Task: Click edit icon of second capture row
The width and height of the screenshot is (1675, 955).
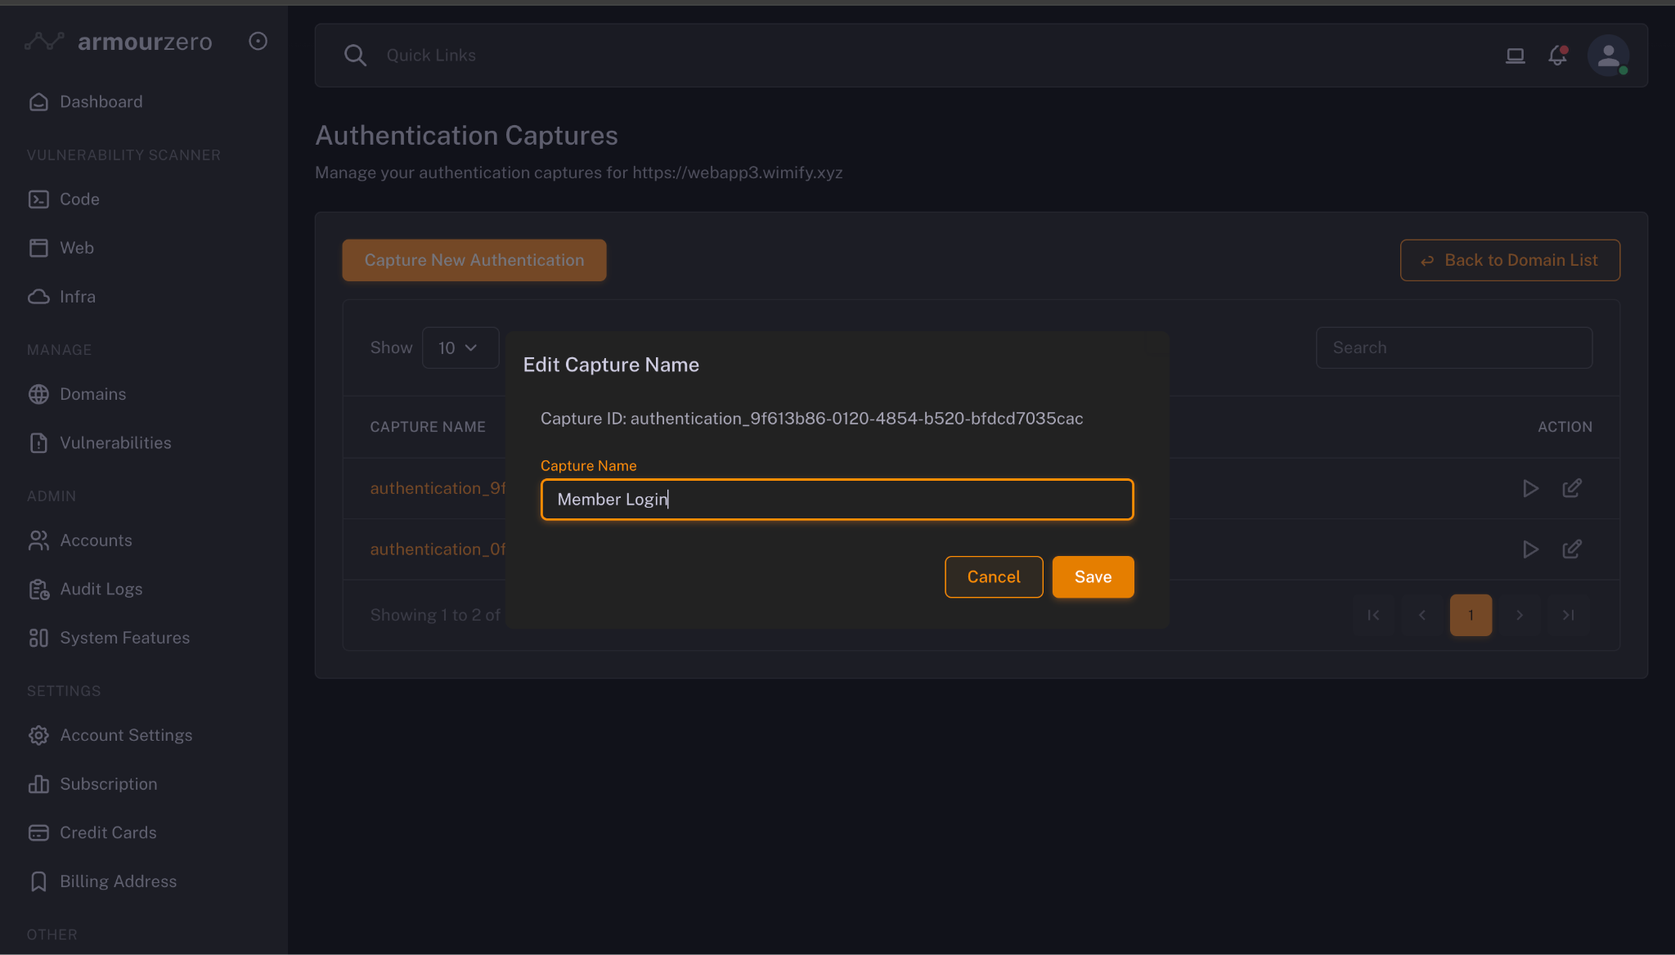Action: (x=1571, y=549)
